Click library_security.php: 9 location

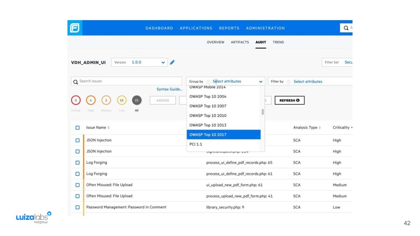click(225, 207)
